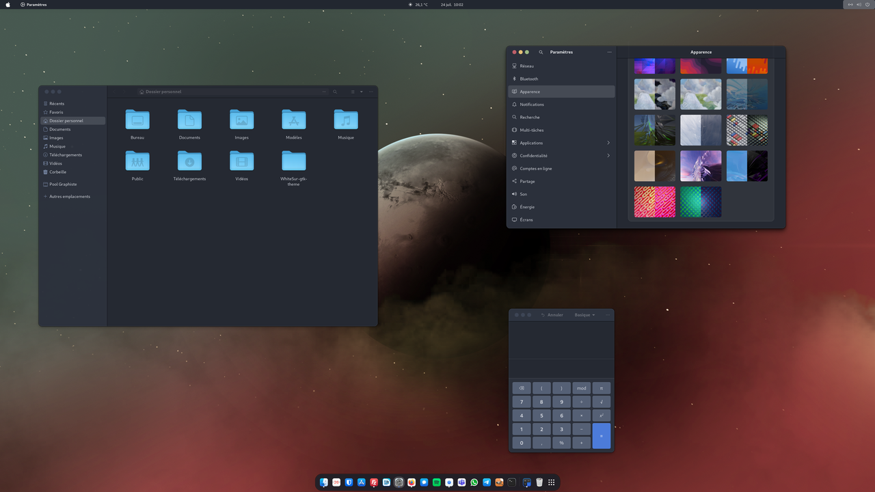Open the view options dropdown arrow in file manager

pos(361,92)
